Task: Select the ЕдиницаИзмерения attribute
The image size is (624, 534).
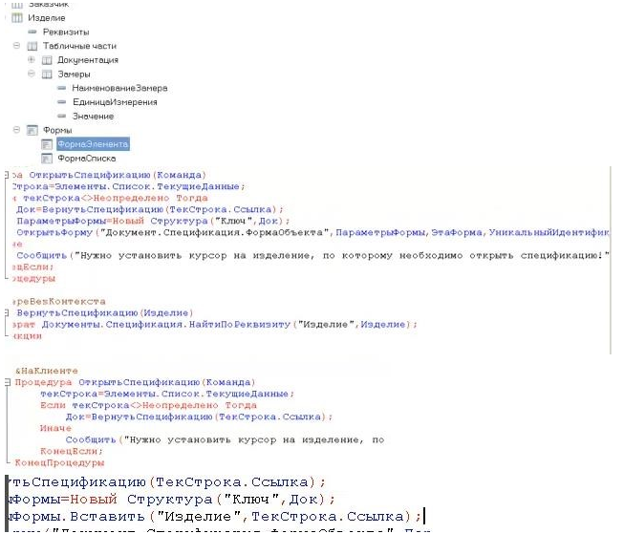Action: point(114,102)
